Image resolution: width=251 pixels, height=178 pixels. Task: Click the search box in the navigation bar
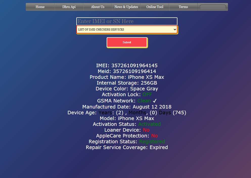pyautogui.click(x=213, y=7)
